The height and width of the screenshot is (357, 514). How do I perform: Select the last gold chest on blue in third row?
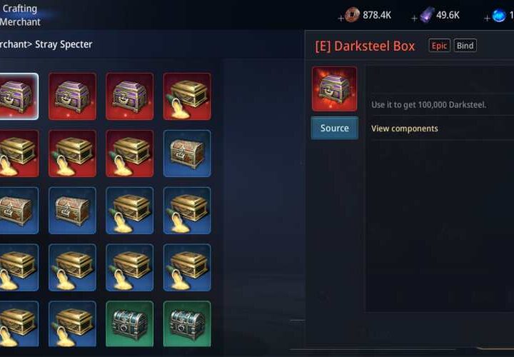pyautogui.click(x=187, y=210)
